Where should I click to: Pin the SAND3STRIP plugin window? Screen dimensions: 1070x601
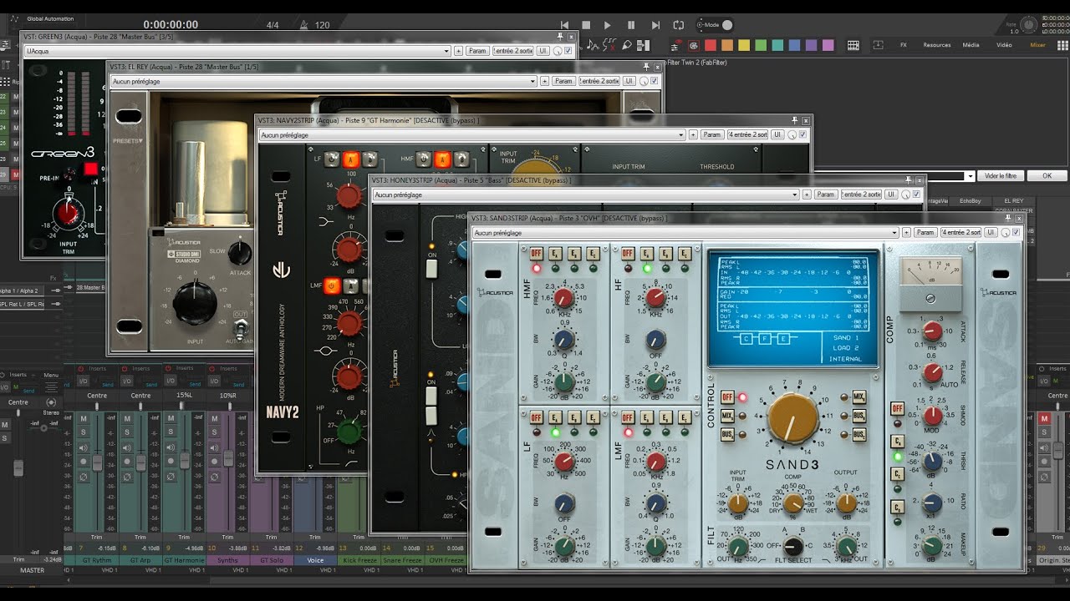tap(1006, 218)
